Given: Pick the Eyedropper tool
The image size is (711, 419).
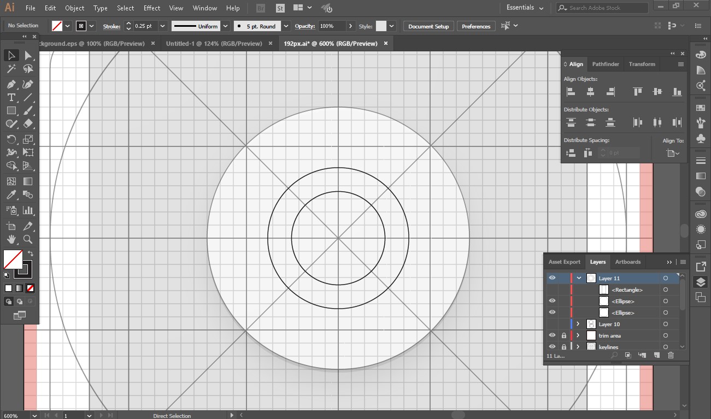Looking at the screenshot, I should [11, 195].
